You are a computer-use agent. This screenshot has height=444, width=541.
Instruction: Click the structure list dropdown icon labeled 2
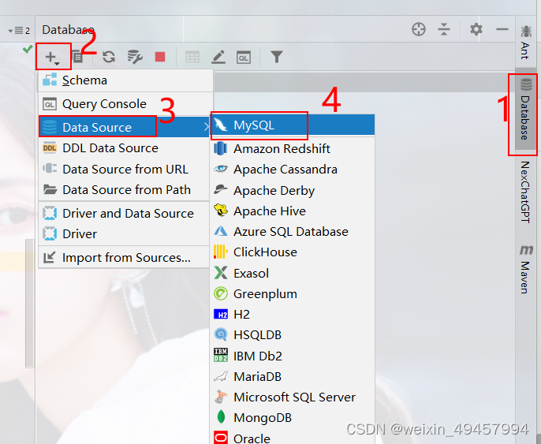(19, 31)
